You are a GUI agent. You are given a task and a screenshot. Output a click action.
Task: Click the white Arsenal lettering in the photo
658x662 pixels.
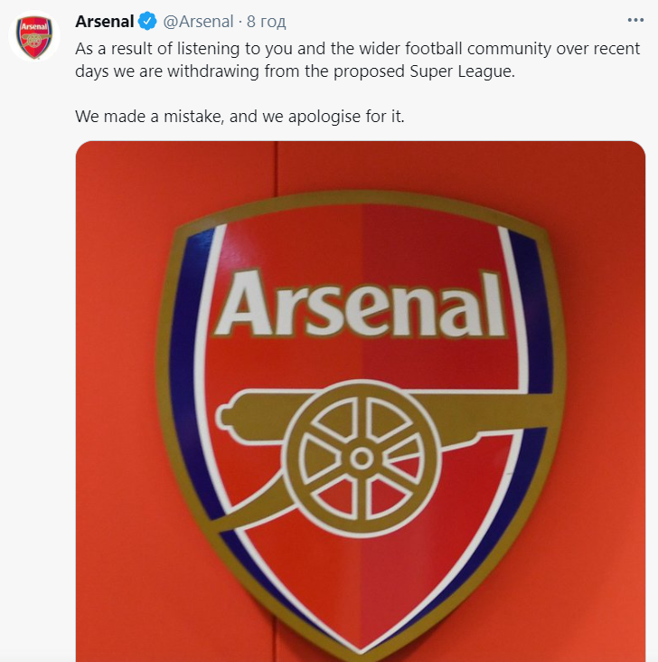[360, 305]
